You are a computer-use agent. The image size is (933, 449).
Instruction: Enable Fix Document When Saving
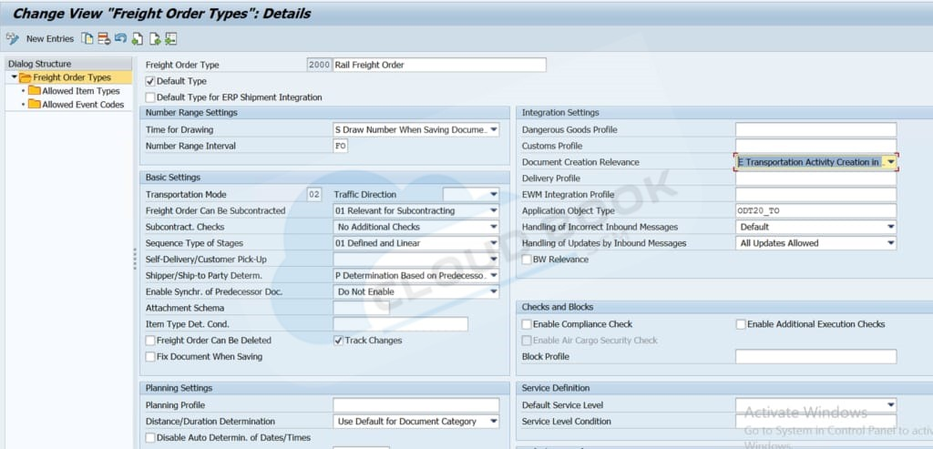pyautogui.click(x=150, y=357)
